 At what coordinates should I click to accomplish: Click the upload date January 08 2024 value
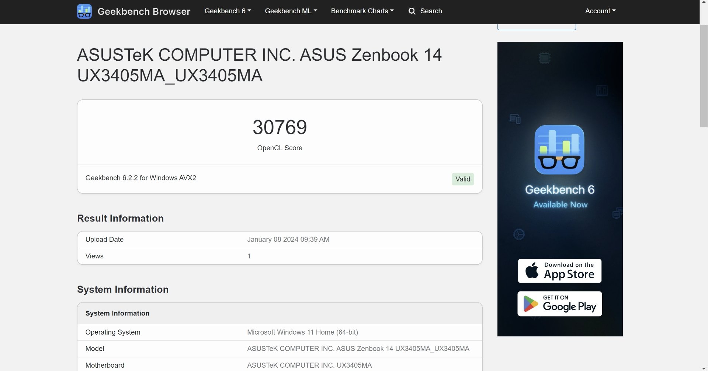coord(288,240)
